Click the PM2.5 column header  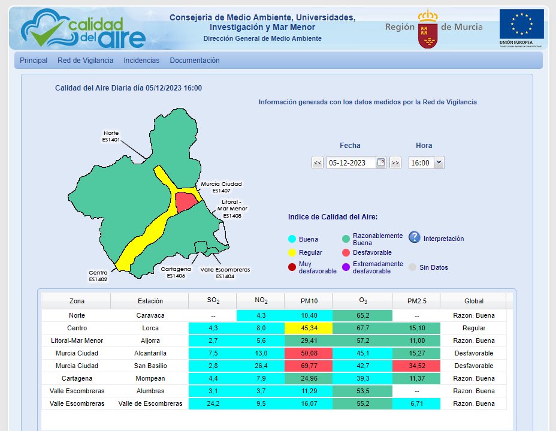coord(416,301)
